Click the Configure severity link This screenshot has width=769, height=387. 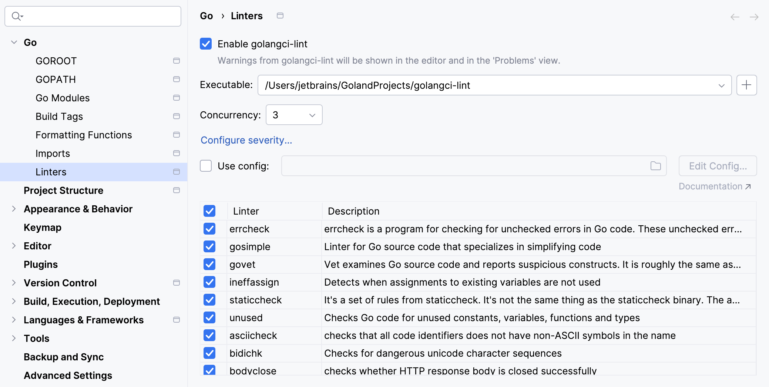pos(246,140)
